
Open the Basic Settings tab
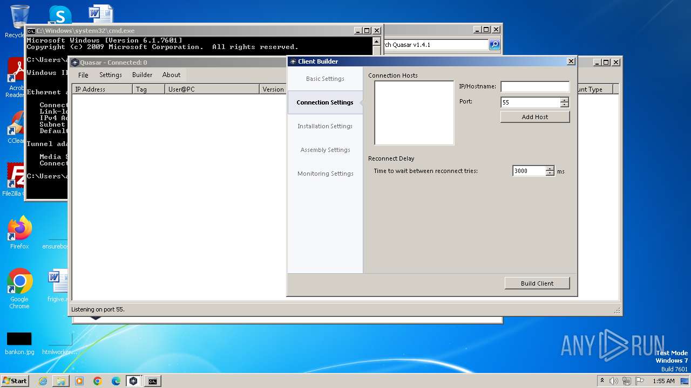(325, 79)
